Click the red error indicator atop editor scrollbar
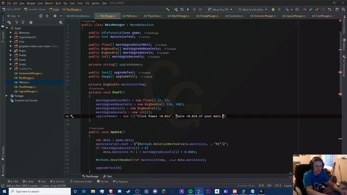347x195 pixels. (340, 21)
